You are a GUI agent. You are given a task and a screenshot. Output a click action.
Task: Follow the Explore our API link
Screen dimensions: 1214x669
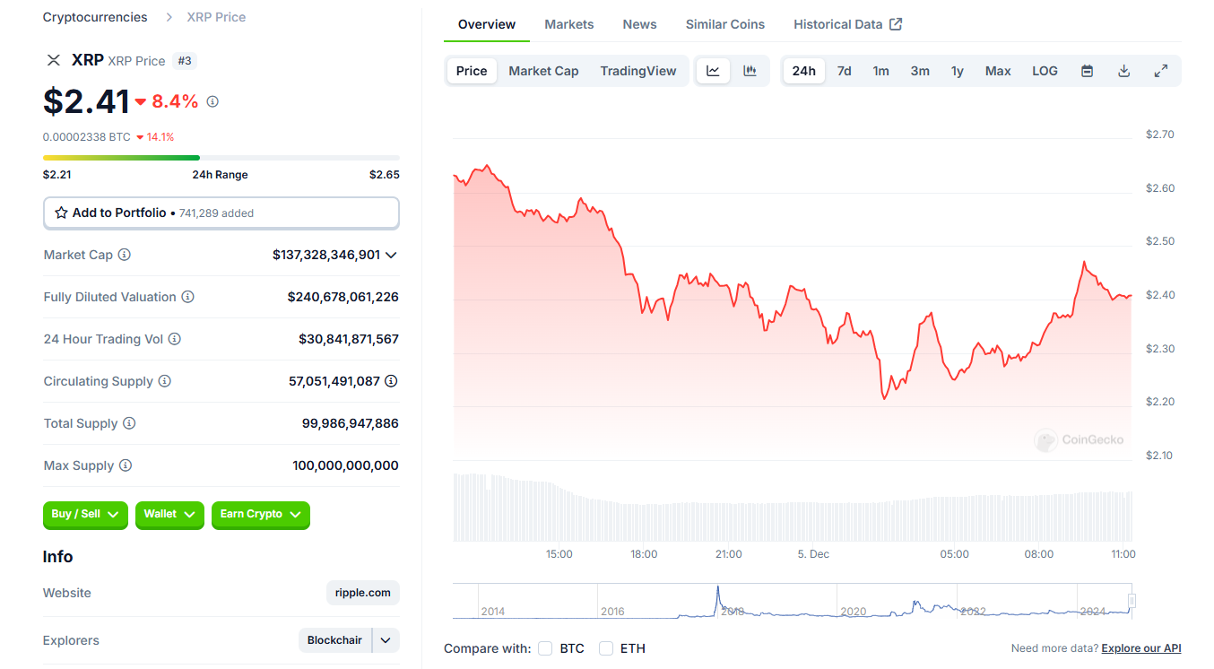[1141, 648]
